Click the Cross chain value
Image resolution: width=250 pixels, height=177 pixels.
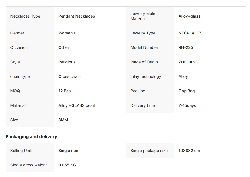tap(69, 76)
